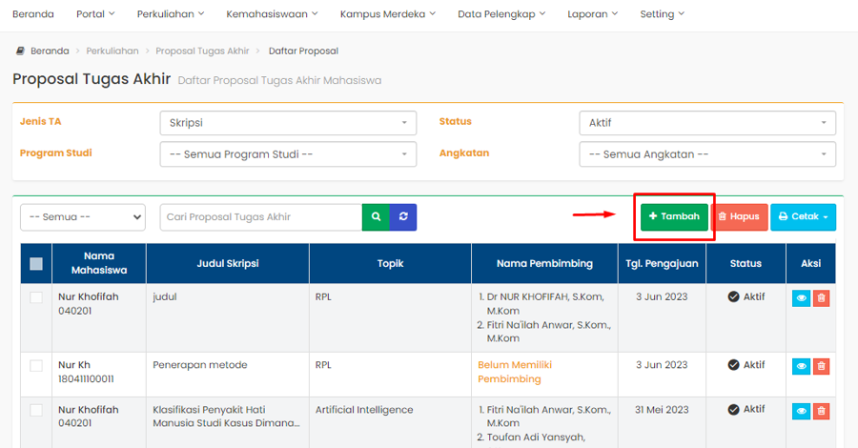Viewport: 858px width, 448px height.
Task: Open the Jenis TA Skripsi dropdown
Action: click(288, 123)
